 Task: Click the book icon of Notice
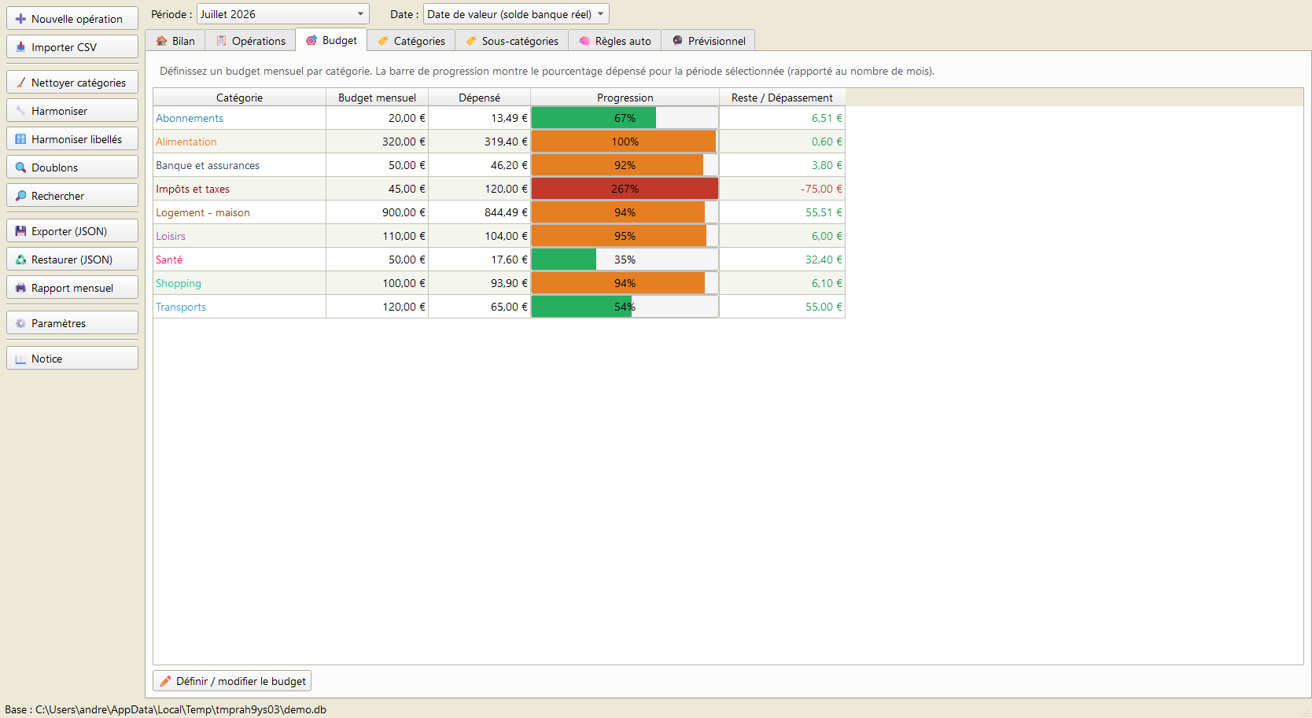coord(20,359)
